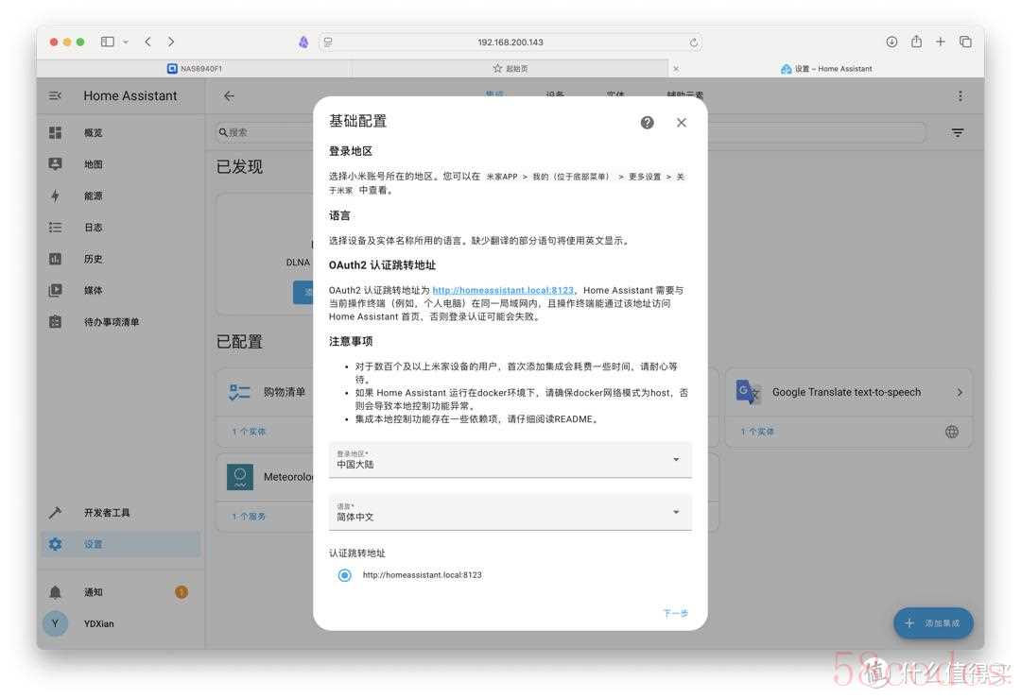
Task: Open the help icon in 基础配置 dialog
Action: pyautogui.click(x=647, y=122)
